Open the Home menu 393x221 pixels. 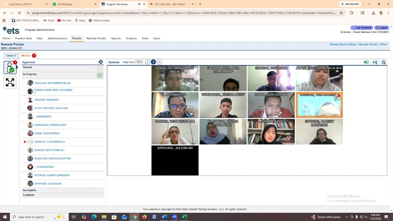click(x=6, y=38)
